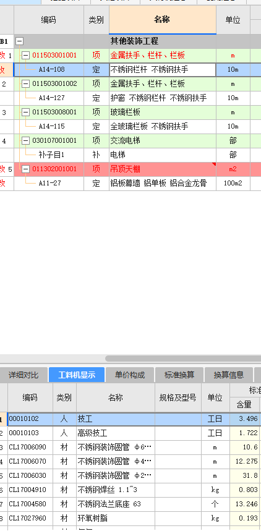Screen dimensions: 261x531
Task: Select 不锈钢焊丝 1.1~3 material name
Action: coord(108,490)
